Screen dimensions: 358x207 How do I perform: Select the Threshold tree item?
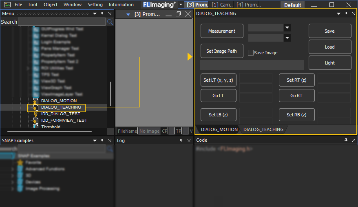click(51, 127)
